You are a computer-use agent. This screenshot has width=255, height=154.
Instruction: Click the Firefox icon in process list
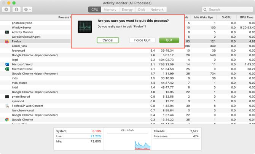[7, 41]
